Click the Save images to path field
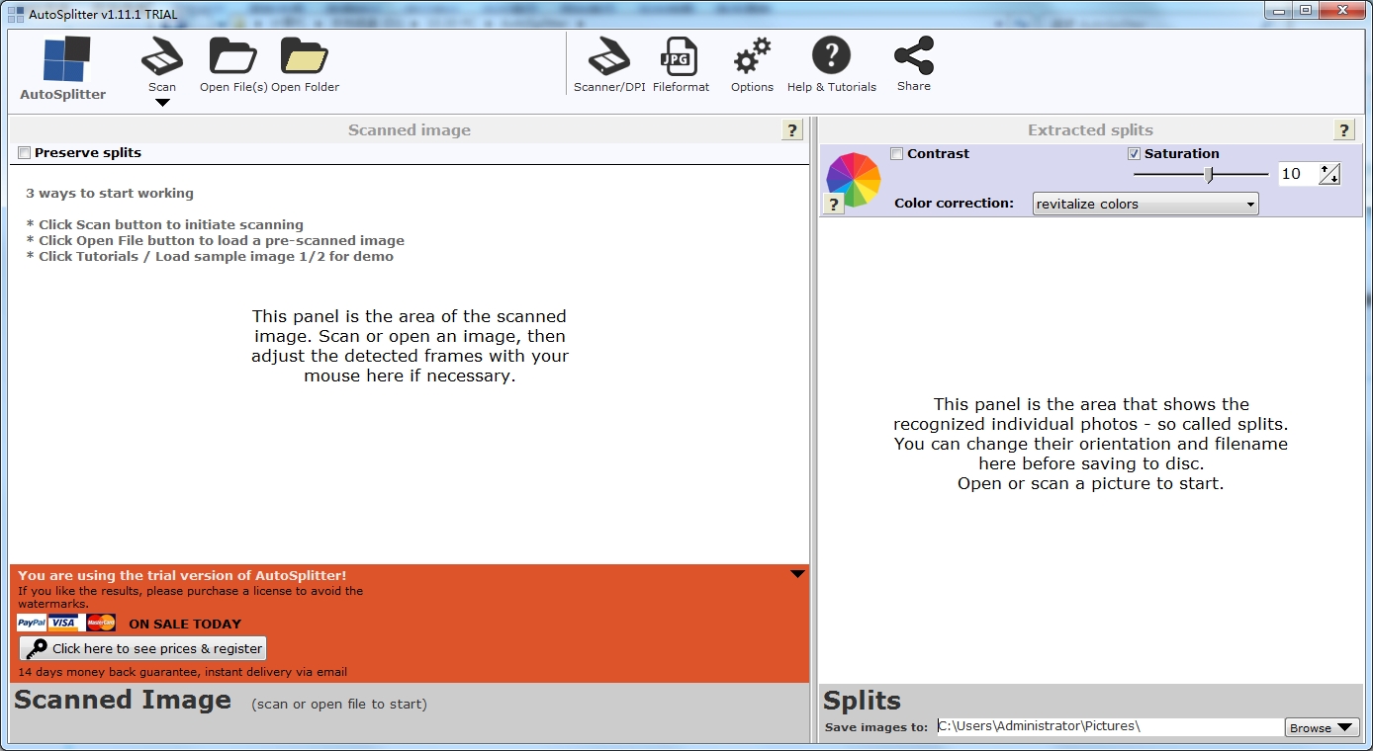 click(1110, 726)
